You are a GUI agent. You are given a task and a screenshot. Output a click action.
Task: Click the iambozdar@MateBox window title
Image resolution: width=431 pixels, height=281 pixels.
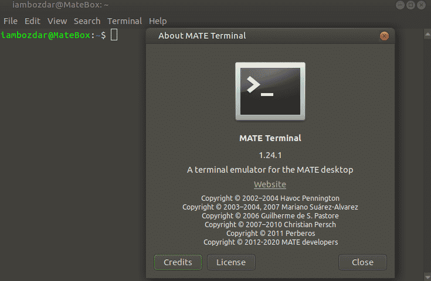[x=60, y=5]
